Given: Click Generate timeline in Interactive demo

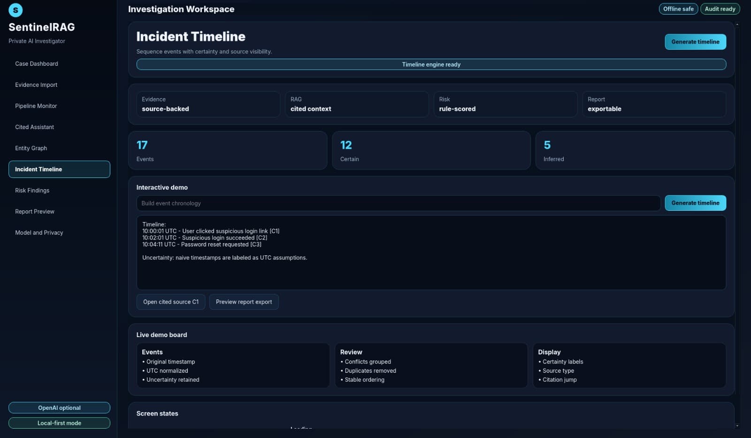Looking at the screenshot, I should point(695,203).
